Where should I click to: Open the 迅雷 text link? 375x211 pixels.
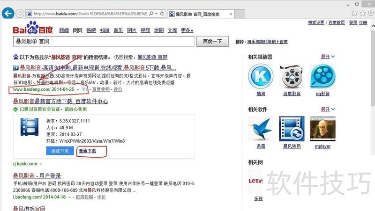click(x=261, y=146)
